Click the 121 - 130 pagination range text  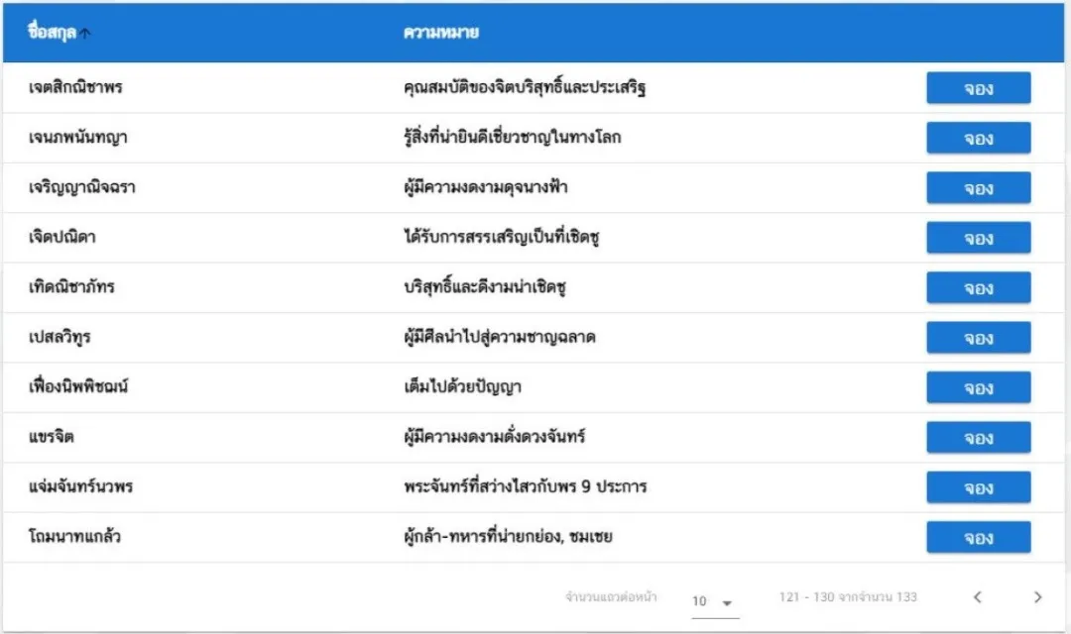(x=848, y=597)
